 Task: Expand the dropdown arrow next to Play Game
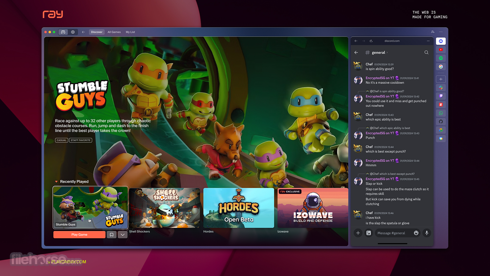(122, 234)
